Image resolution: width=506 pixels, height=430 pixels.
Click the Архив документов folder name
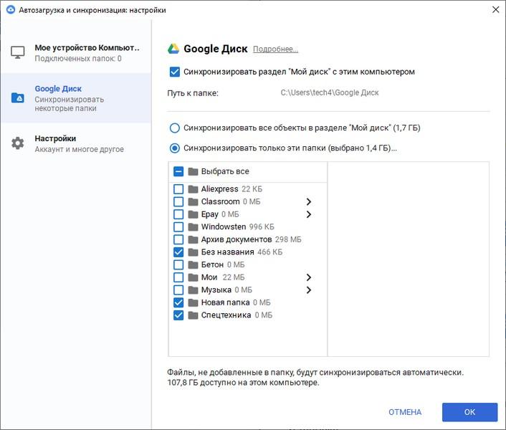point(237,239)
